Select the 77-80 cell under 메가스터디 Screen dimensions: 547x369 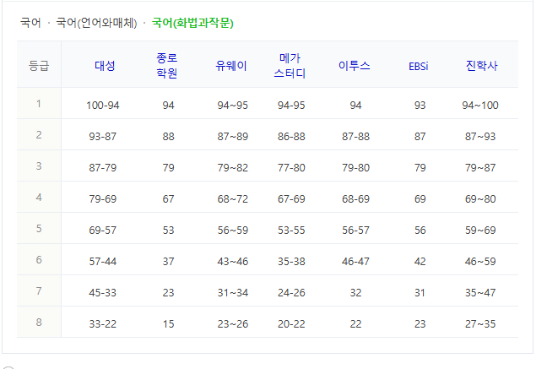coord(291,167)
